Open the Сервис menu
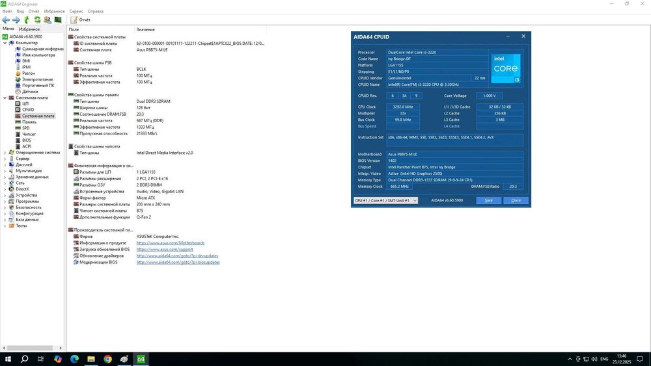 click(x=76, y=11)
